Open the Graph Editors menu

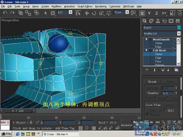pos(85,6)
